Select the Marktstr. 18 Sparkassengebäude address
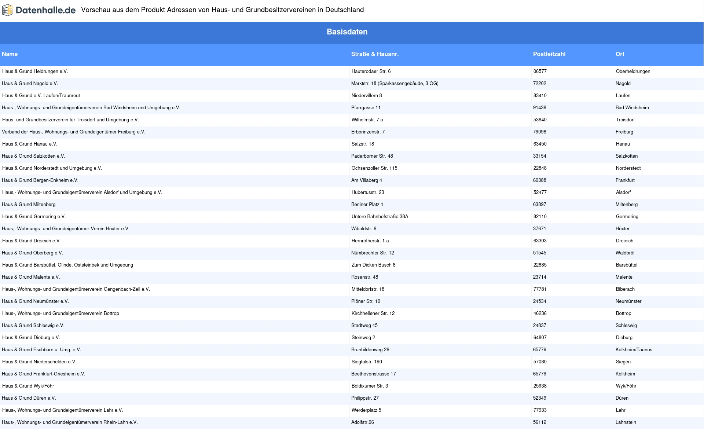 tap(395, 84)
